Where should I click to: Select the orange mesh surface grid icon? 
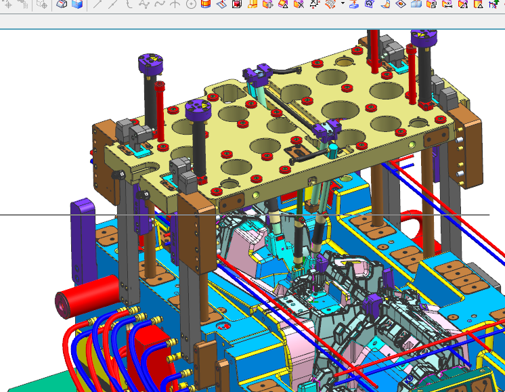pyautogui.click(x=330, y=4)
